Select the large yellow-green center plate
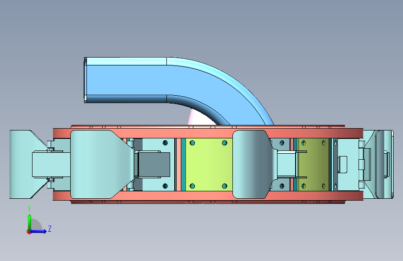403x261 pixels. (x=209, y=164)
